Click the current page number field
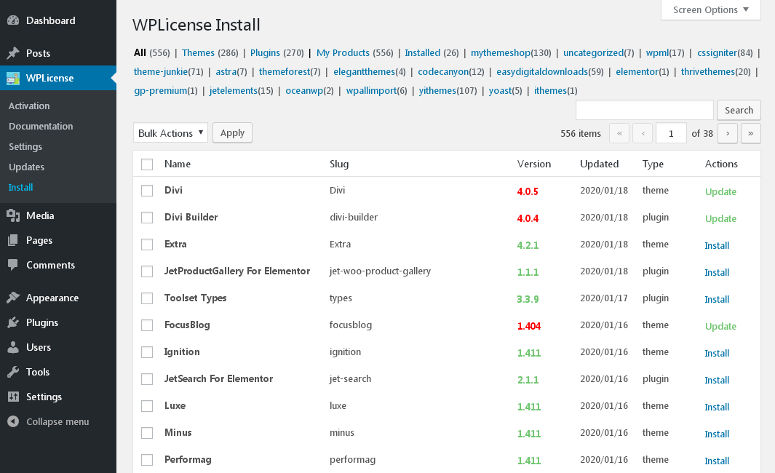 [671, 133]
